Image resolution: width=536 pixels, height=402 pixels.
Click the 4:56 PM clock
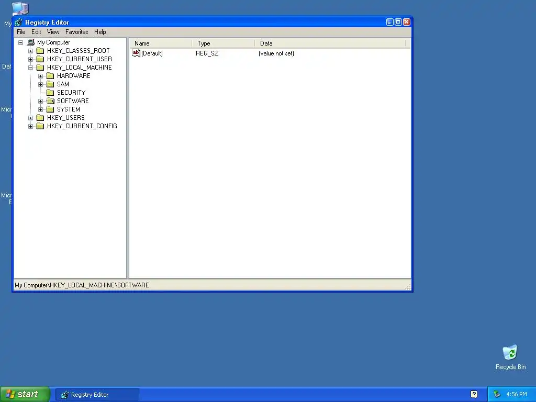(x=517, y=395)
